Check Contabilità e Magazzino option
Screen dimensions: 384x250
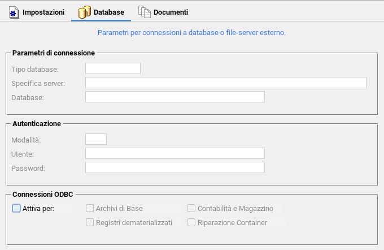click(x=191, y=208)
